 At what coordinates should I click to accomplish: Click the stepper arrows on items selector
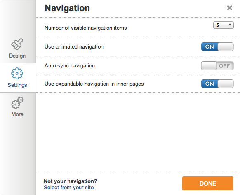tap(230, 25)
